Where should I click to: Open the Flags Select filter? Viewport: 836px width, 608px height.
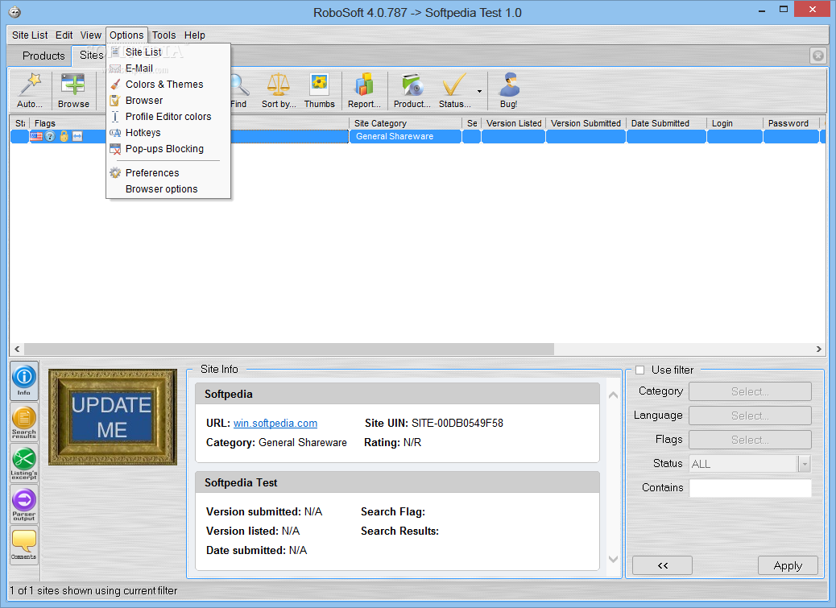[x=750, y=440]
